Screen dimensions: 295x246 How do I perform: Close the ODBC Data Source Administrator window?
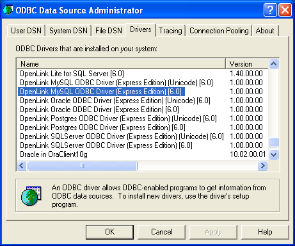pyautogui.click(x=285, y=10)
